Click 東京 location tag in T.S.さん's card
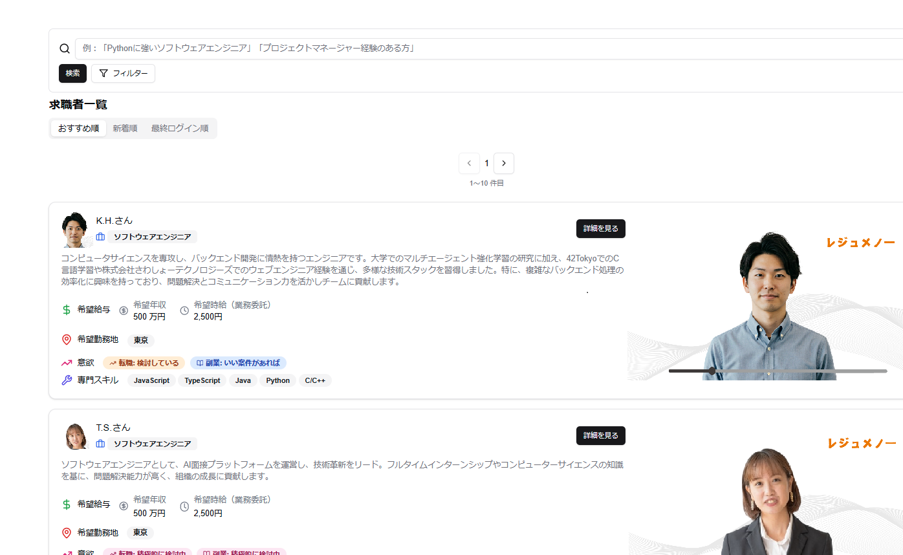Viewport: 903px width, 555px height. (x=141, y=532)
